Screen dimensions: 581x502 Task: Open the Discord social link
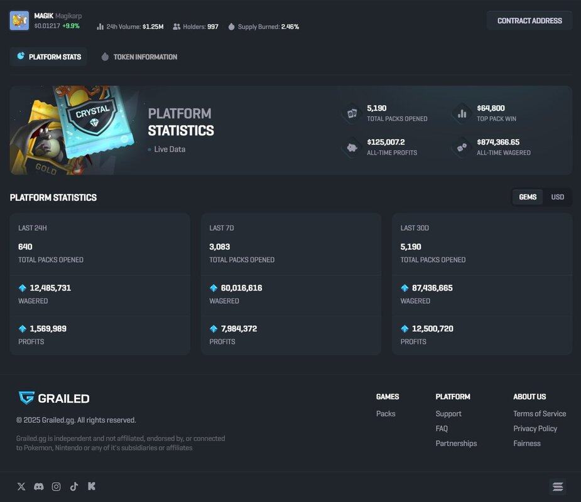pos(38,486)
